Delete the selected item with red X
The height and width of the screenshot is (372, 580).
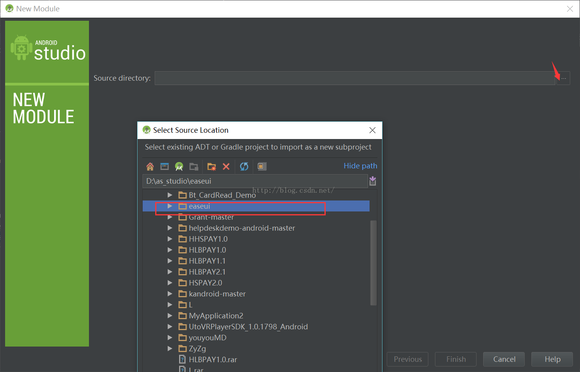pos(226,166)
